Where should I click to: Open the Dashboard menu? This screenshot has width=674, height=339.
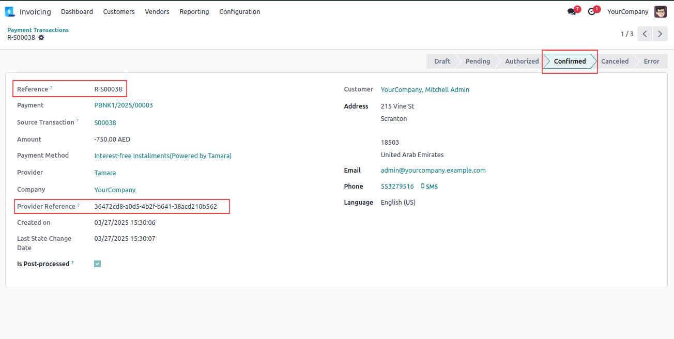point(77,11)
